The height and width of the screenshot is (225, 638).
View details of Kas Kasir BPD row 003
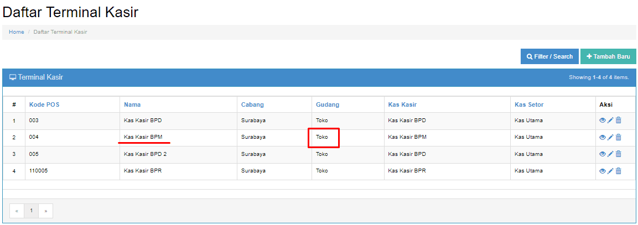point(603,121)
